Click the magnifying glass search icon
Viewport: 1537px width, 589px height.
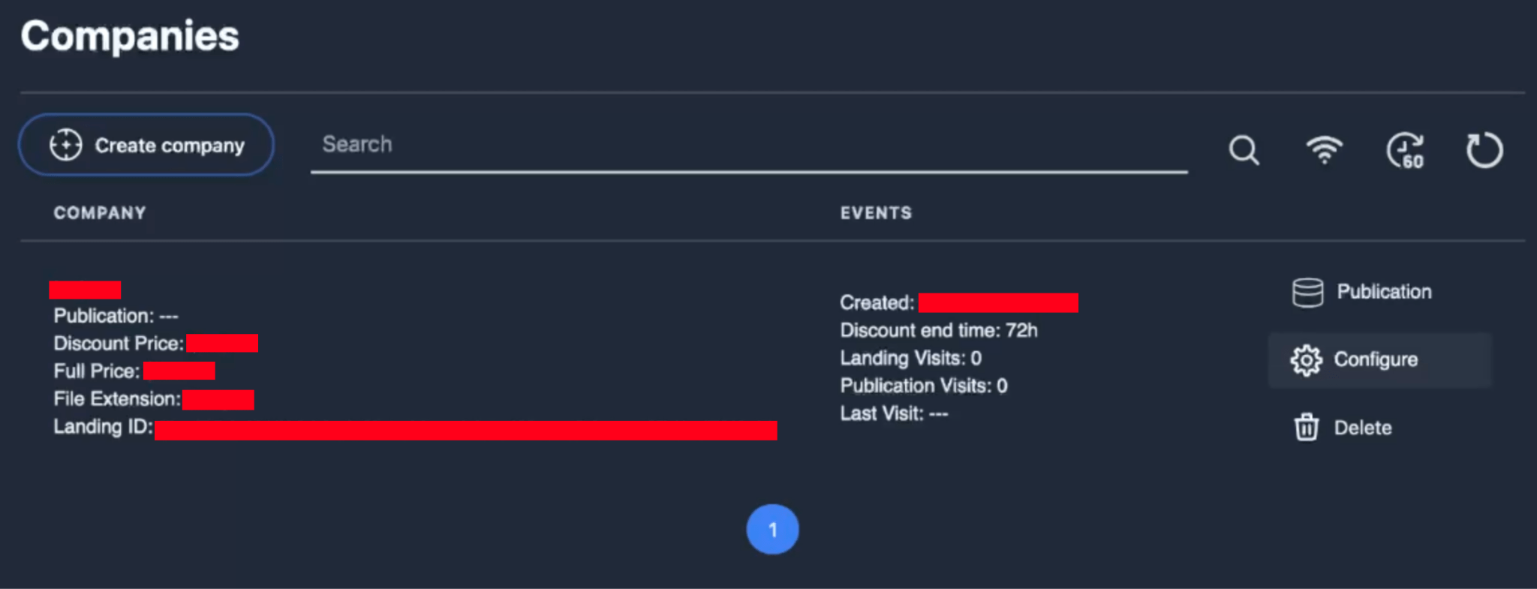[1244, 149]
